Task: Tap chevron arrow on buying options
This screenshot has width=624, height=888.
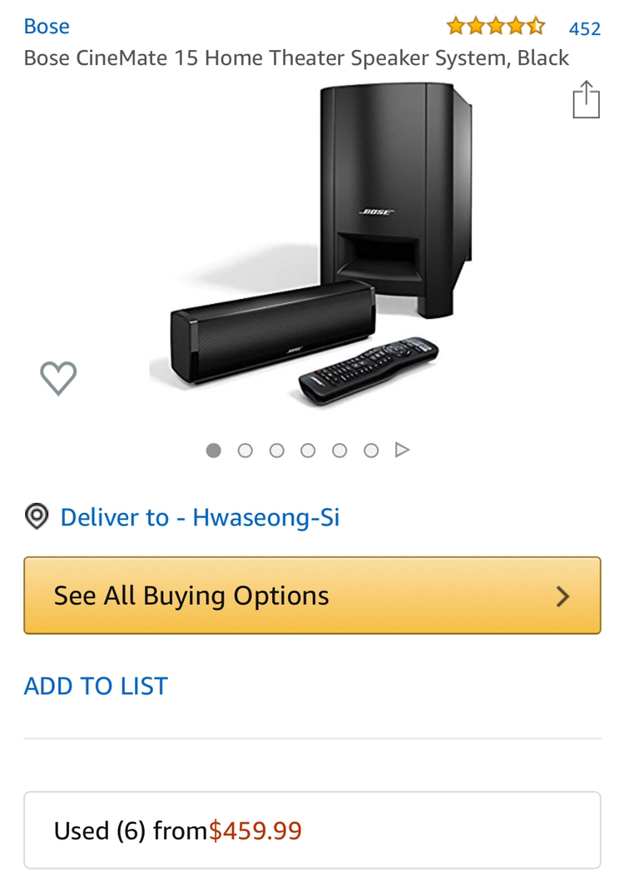Action: click(x=563, y=596)
